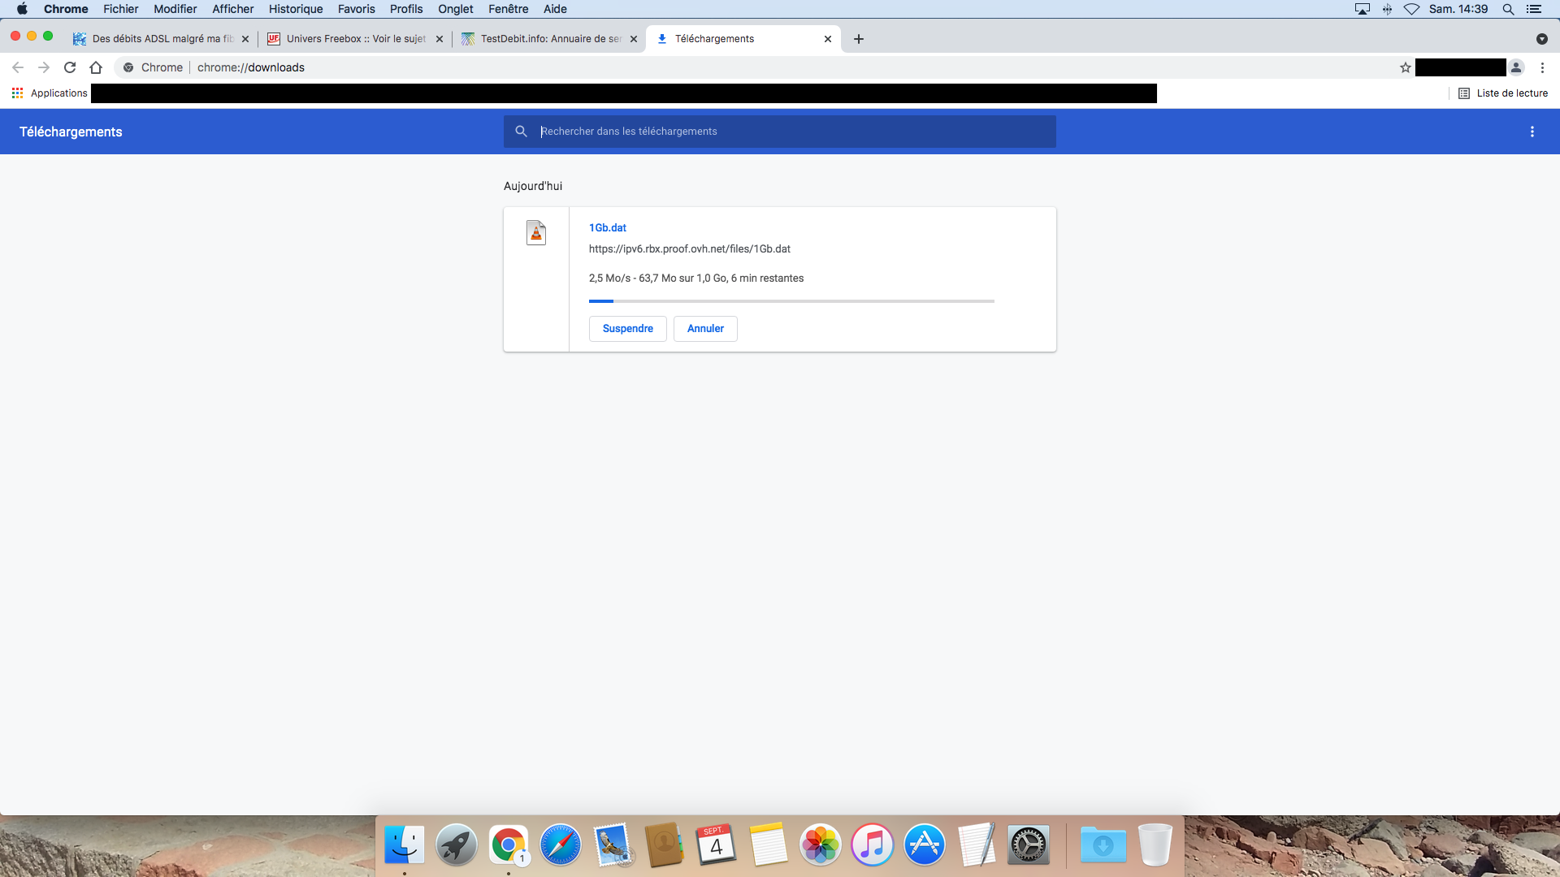Switch to the Univers Freebox tab
The height and width of the screenshot is (877, 1560).
[x=354, y=39]
